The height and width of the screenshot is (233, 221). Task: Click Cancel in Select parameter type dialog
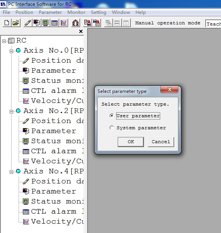click(x=161, y=142)
